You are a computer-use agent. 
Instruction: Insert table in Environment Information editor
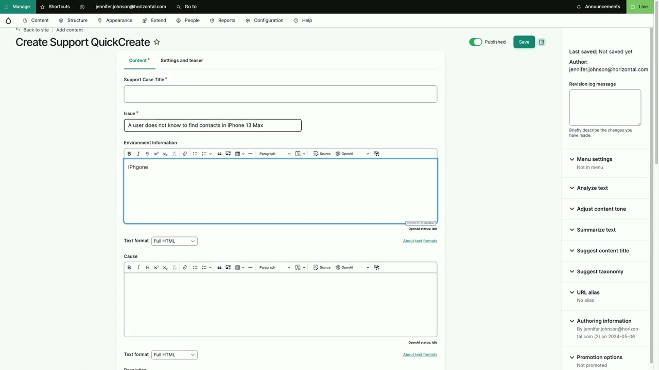(238, 154)
